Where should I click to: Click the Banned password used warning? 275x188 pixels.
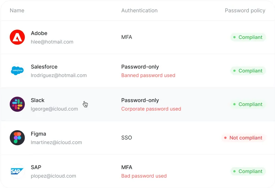148,75
